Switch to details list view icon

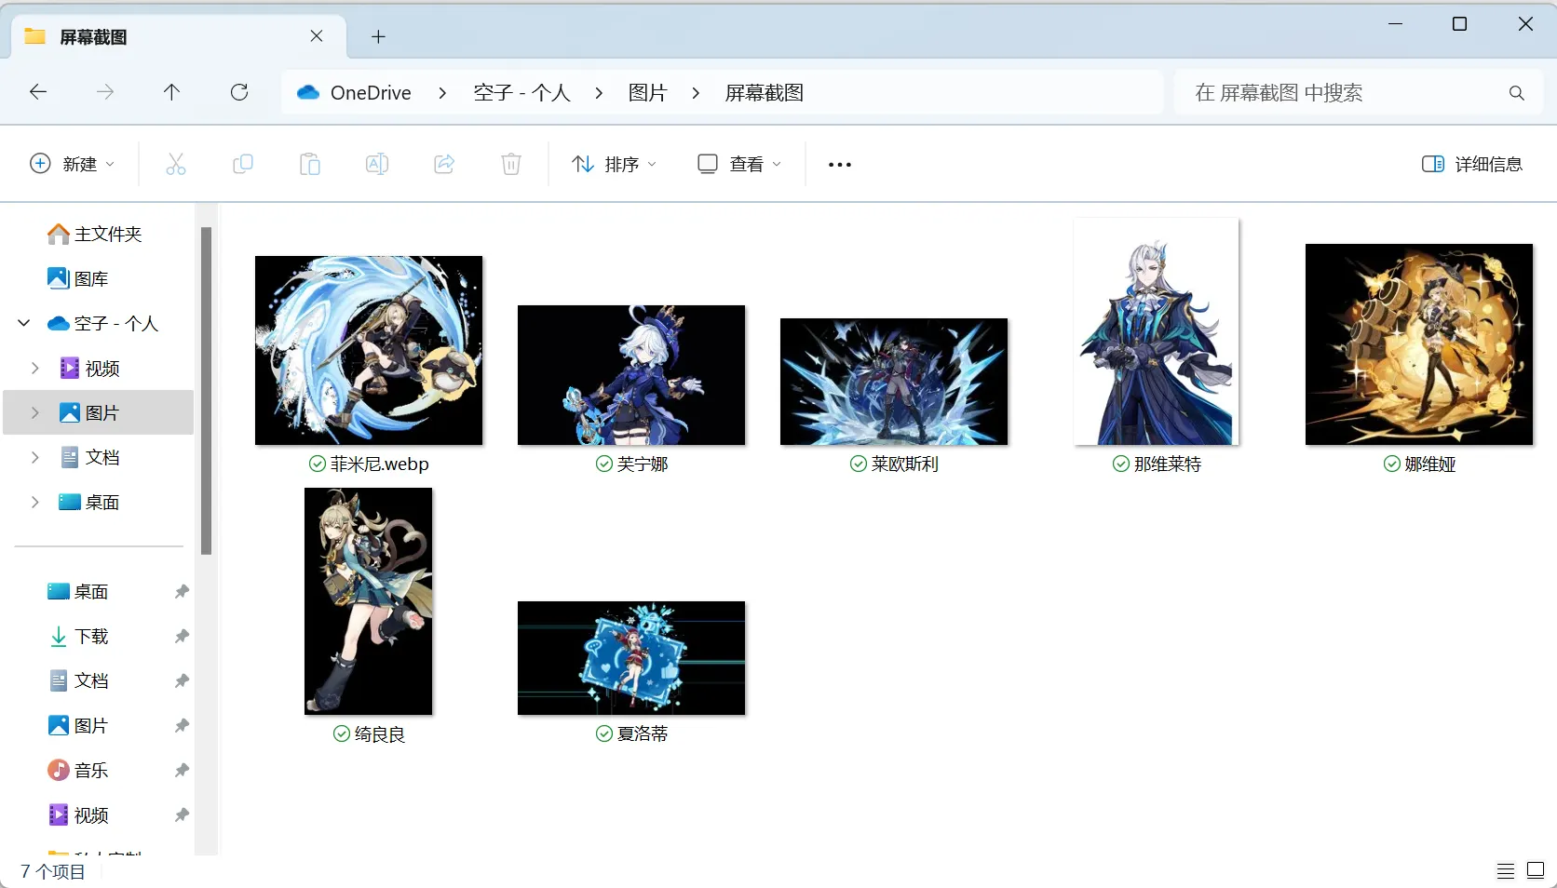pos(1505,871)
